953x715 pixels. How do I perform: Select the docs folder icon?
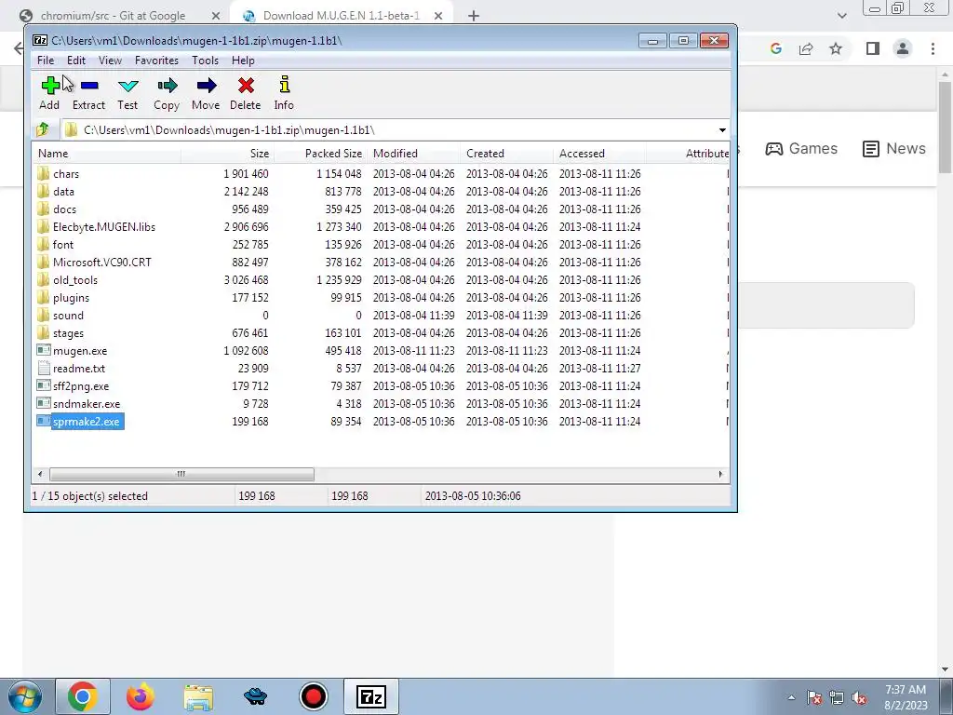[x=43, y=209]
